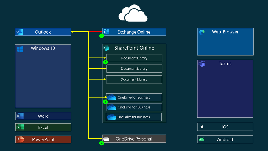
Task: Select the Android robot icon
Action: (x=202, y=139)
